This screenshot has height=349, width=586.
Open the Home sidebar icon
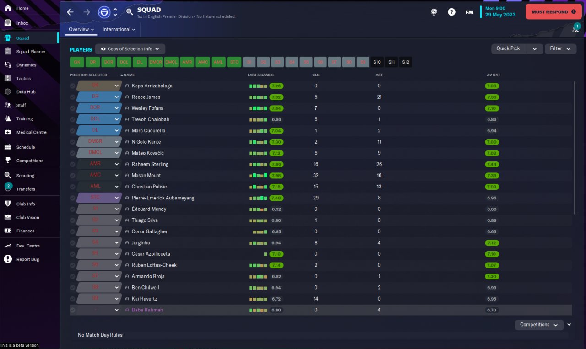[8, 8]
